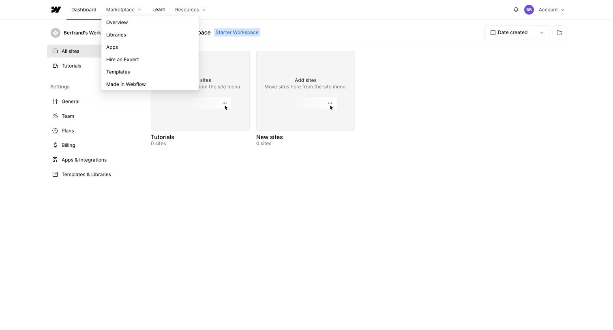Open the Account dropdown
The image size is (613, 330).
coord(551,10)
